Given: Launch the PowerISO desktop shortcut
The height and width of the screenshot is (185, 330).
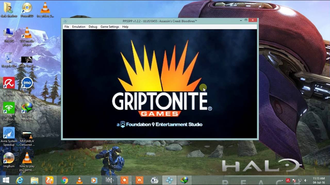Looking at the screenshot, I should (x=27, y=10).
